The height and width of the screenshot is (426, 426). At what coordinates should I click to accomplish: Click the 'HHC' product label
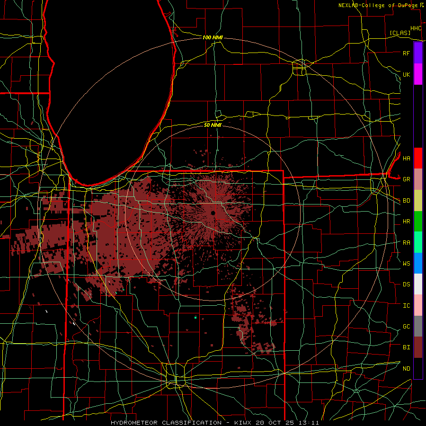click(416, 28)
